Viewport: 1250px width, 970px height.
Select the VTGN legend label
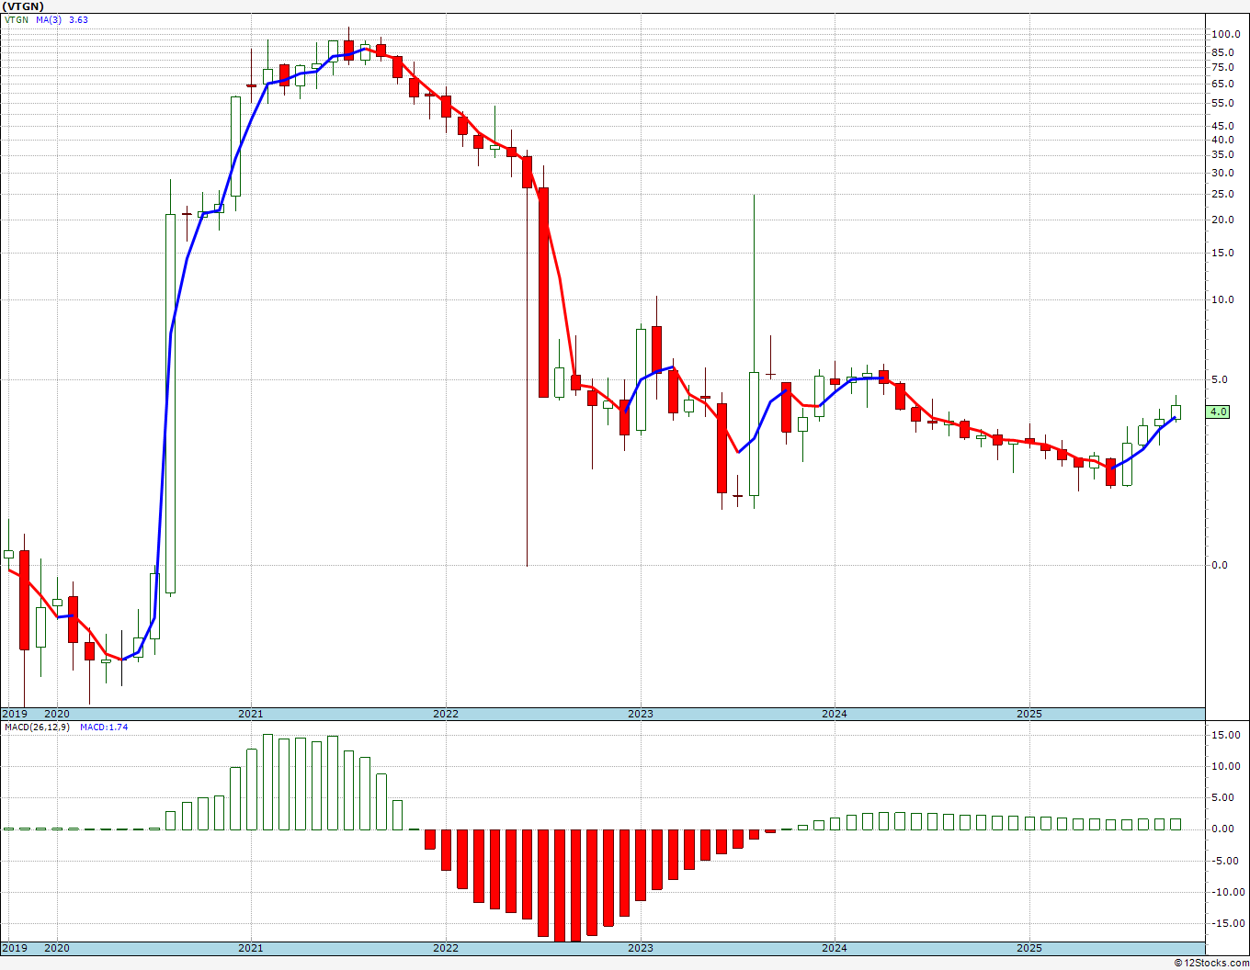17,19
